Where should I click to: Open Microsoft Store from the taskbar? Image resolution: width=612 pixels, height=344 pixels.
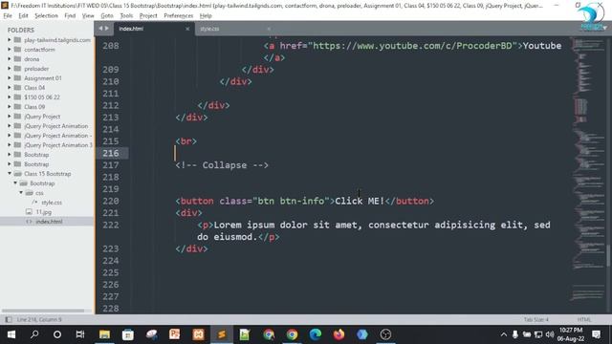(x=127, y=334)
